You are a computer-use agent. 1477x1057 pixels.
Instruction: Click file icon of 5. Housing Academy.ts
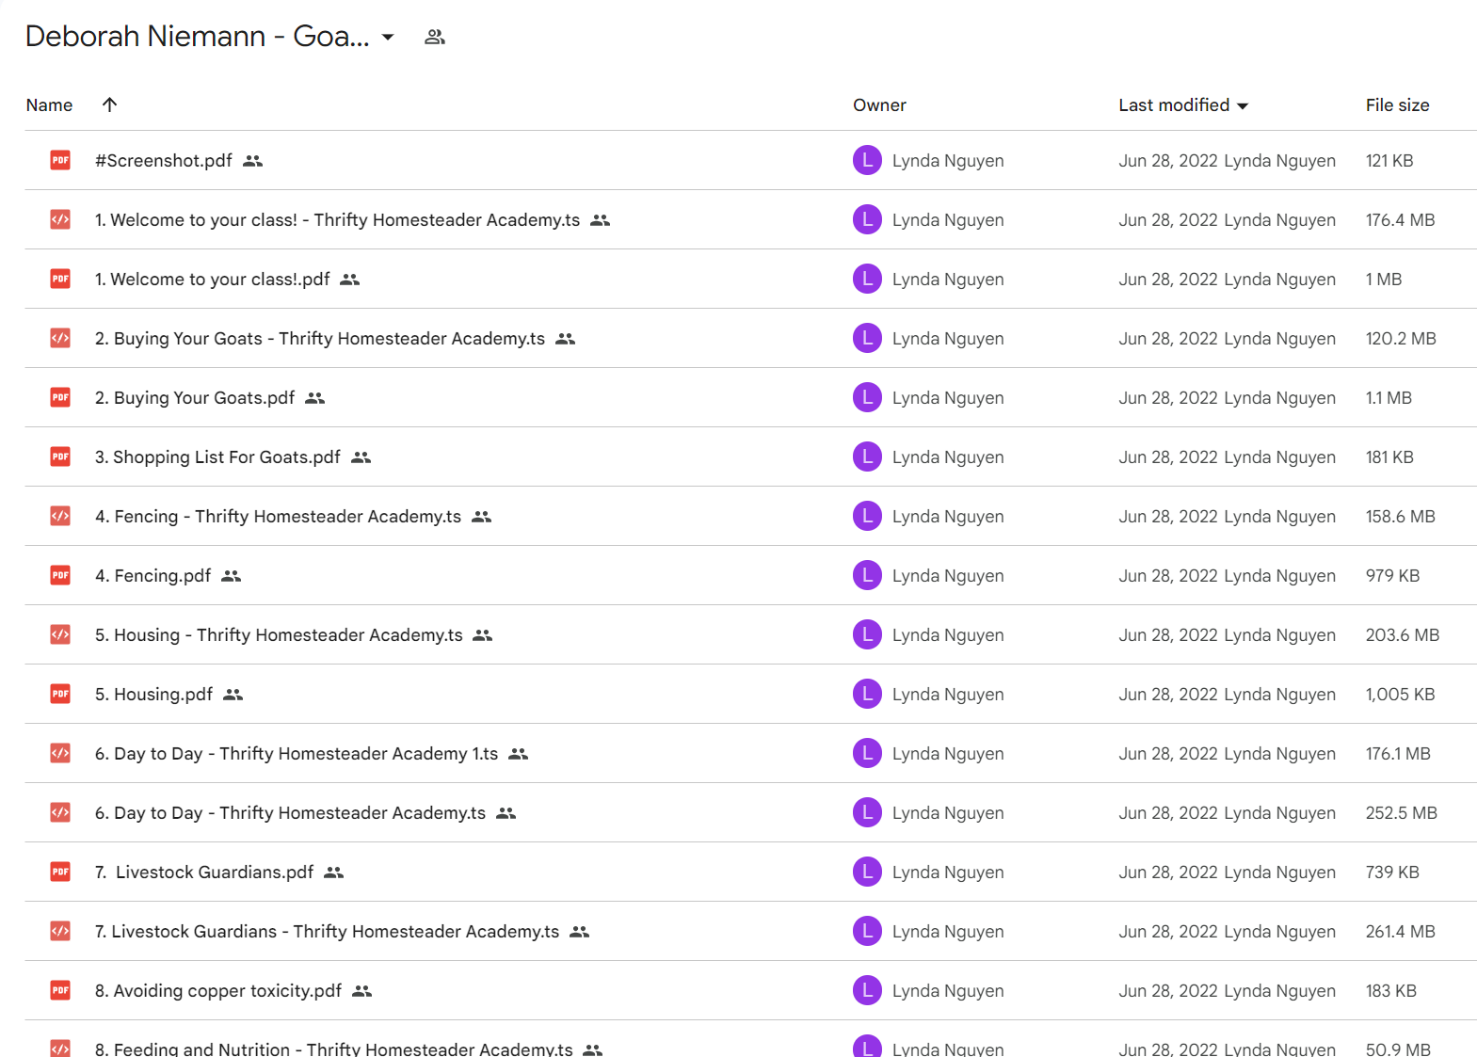pyautogui.click(x=60, y=634)
